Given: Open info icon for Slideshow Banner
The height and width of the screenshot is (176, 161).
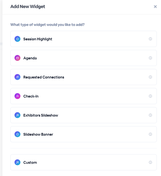Looking at the screenshot, I should (150, 134).
